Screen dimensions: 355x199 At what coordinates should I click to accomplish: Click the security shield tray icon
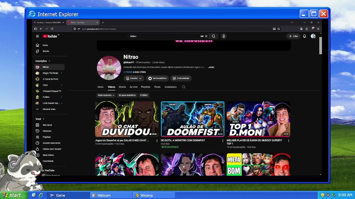point(323,195)
